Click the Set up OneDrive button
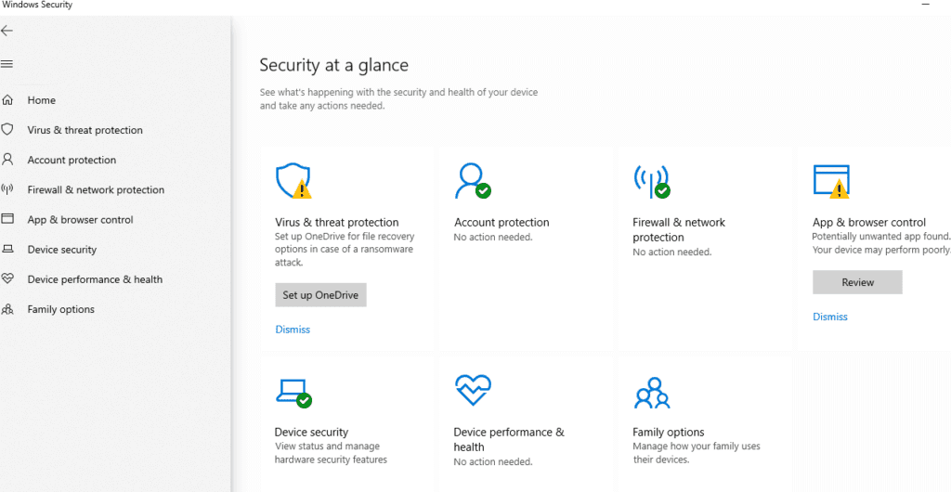This screenshot has height=492, width=951. pos(320,295)
